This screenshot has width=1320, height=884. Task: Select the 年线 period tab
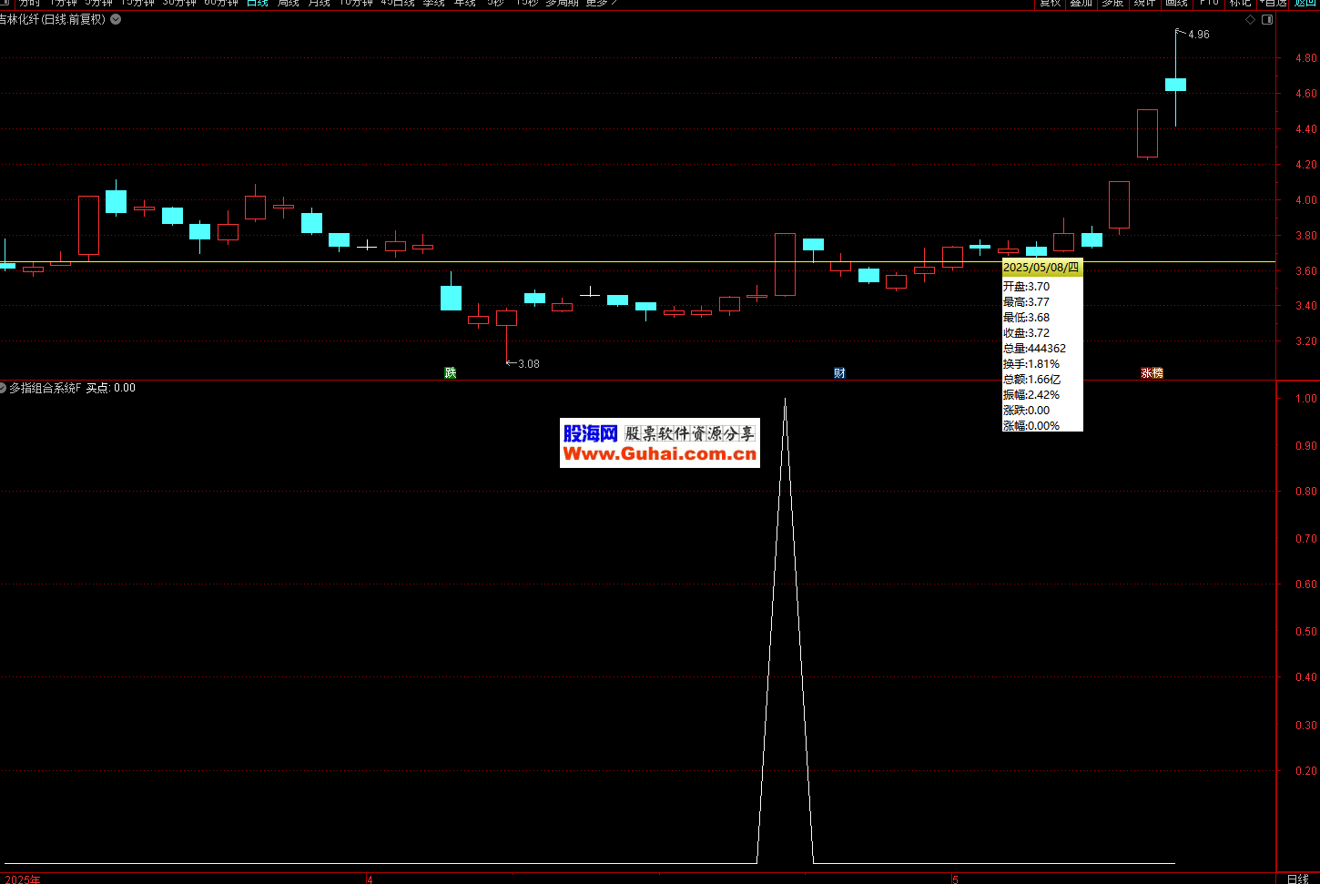tap(464, 4)
